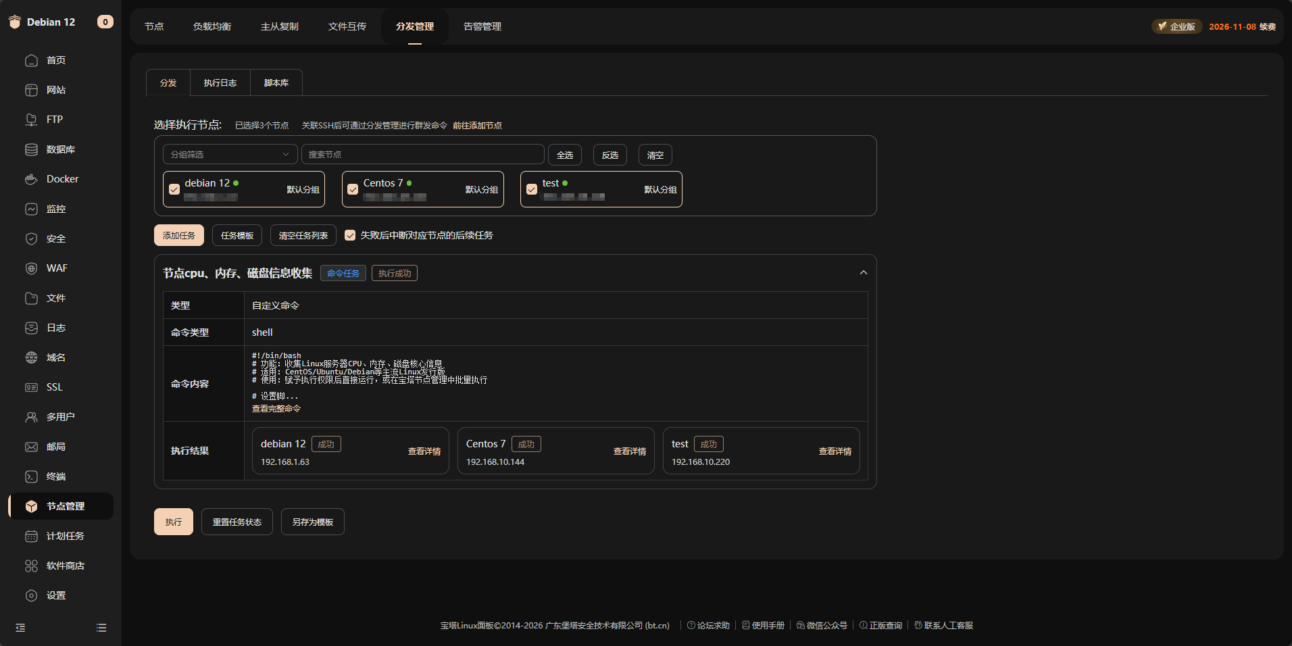This screenshot has height=646, width=1292.
Task: Toggle 失败后中断对应节点的后续任务 checkbox
Action: coord(350,235)
